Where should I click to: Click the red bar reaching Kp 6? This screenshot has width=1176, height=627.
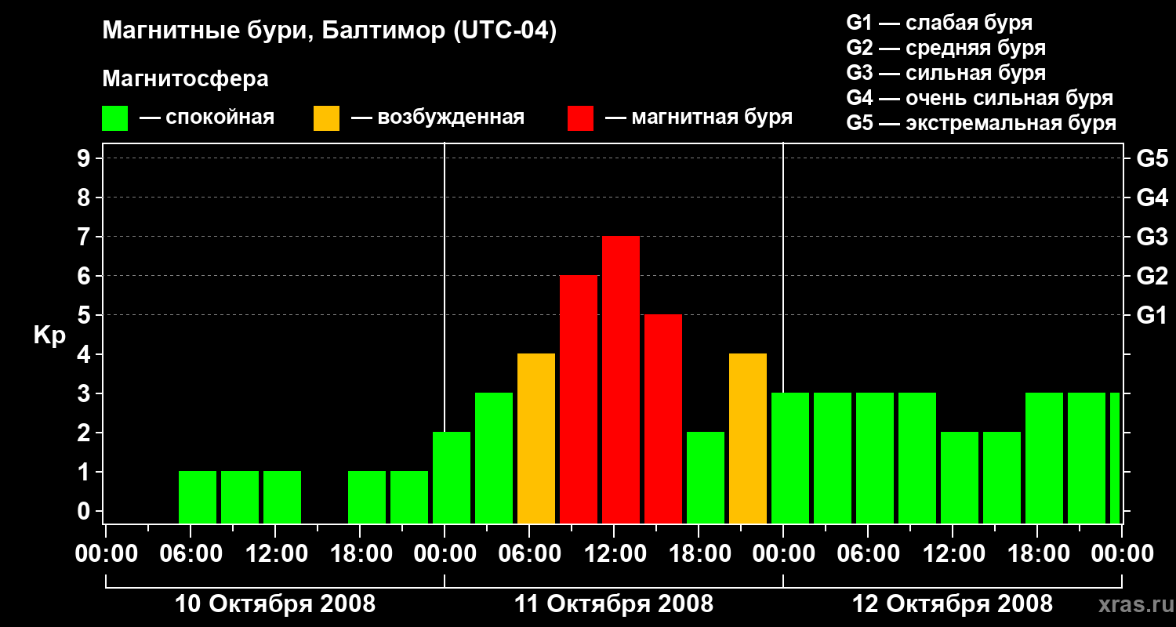tap(579, 400)
